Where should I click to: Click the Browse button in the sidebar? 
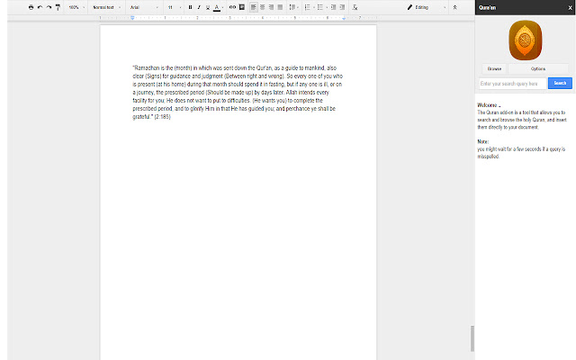494,68
